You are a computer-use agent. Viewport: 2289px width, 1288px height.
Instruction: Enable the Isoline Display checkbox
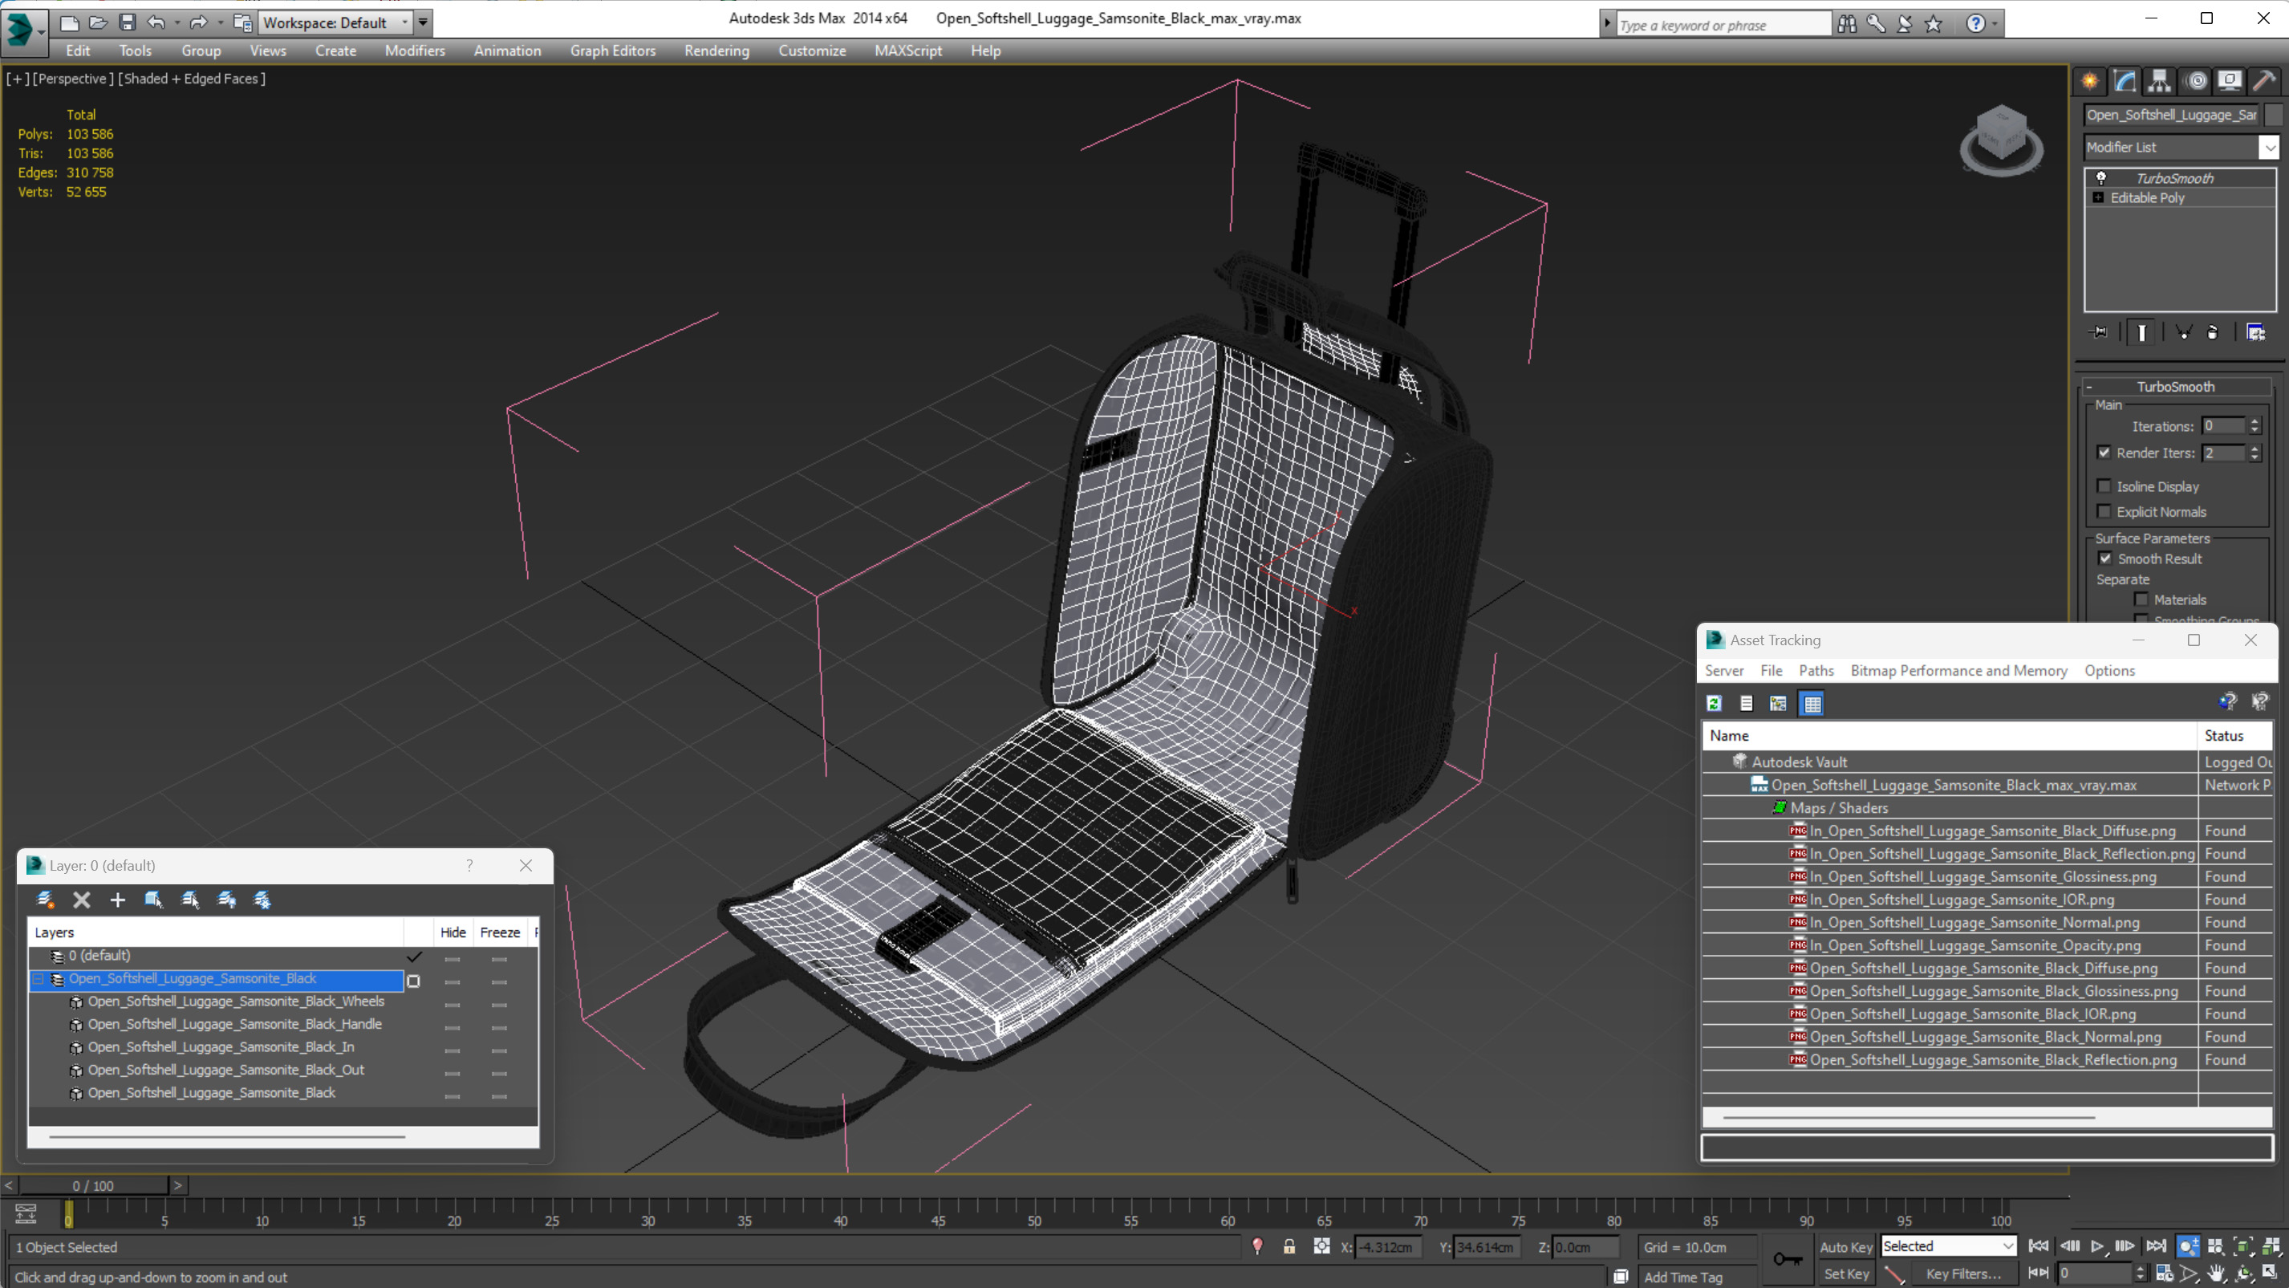tap(2104, 486)
